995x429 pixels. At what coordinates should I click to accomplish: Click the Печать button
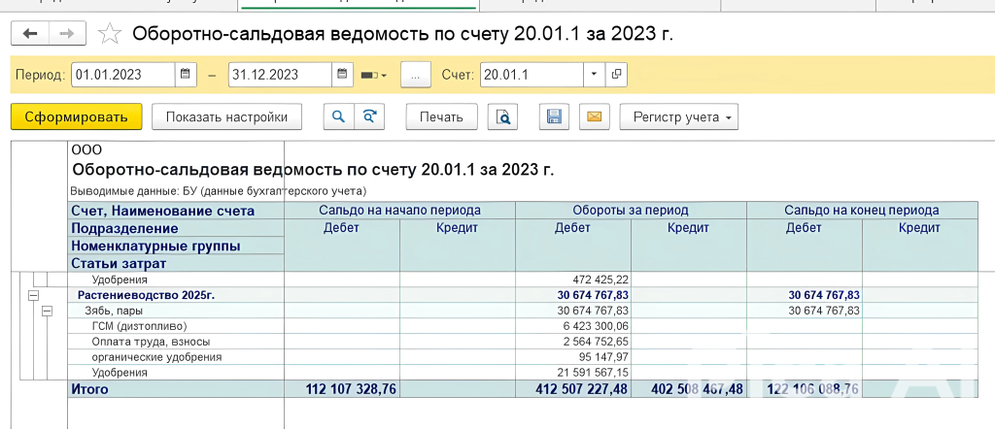pos(441,117)
